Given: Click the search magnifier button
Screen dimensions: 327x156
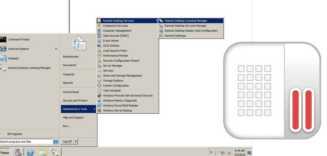Looking at the screenshot, I should (56, 142).
